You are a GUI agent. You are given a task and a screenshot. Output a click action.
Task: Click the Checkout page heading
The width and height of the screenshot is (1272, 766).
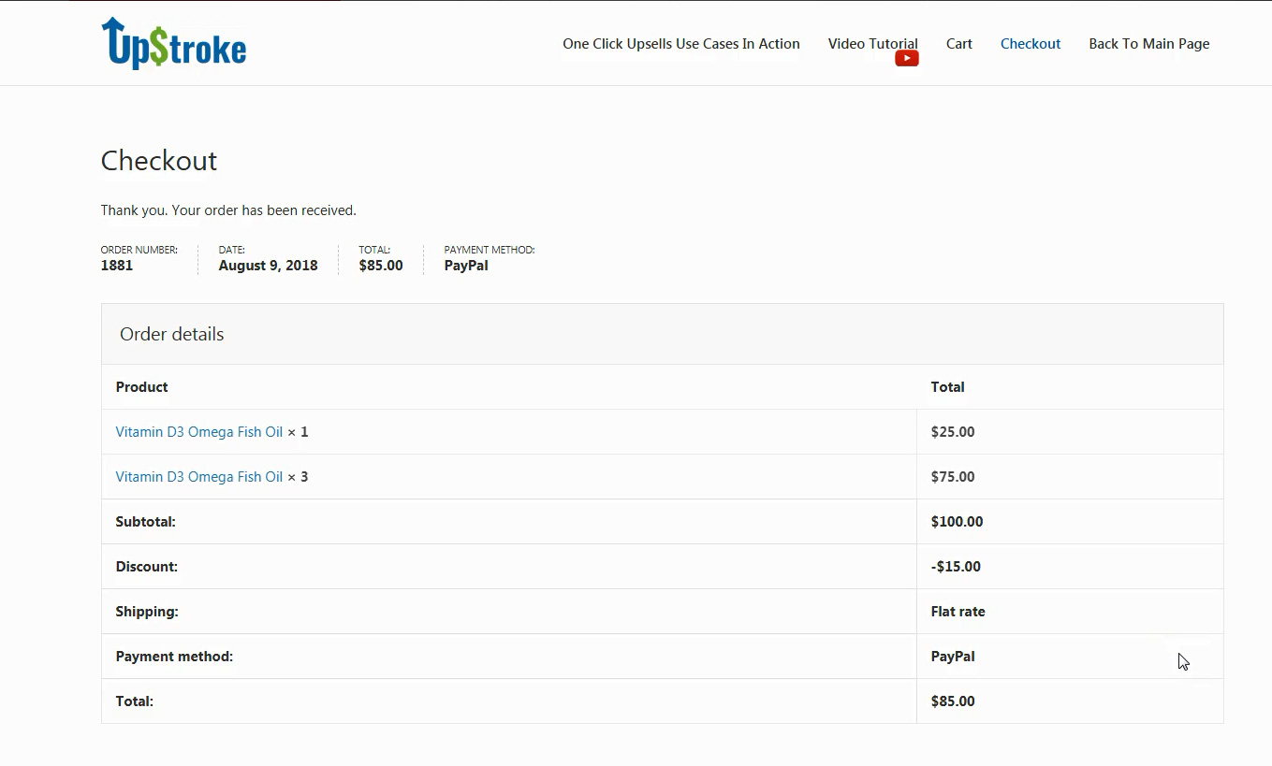click(x=159, y=161)
